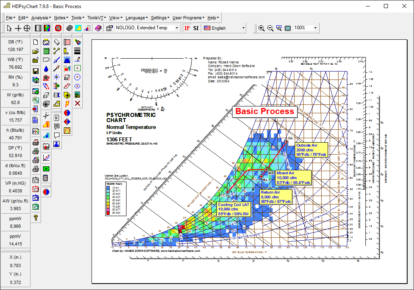The width and height of the screenshot is (414, 290).
Task: Click the lightning bolt tool icon
Action: click(67, 103)
